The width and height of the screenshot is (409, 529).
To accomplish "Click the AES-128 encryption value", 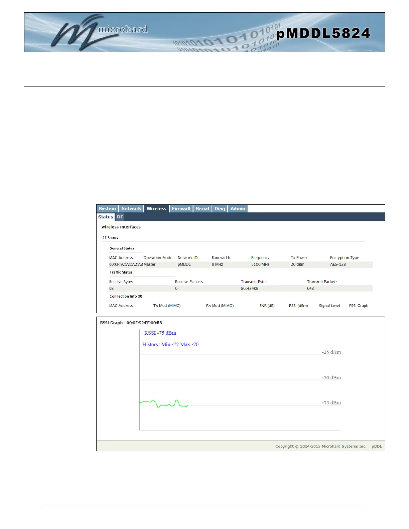I will pyautogui.click(x=338, y=264).
